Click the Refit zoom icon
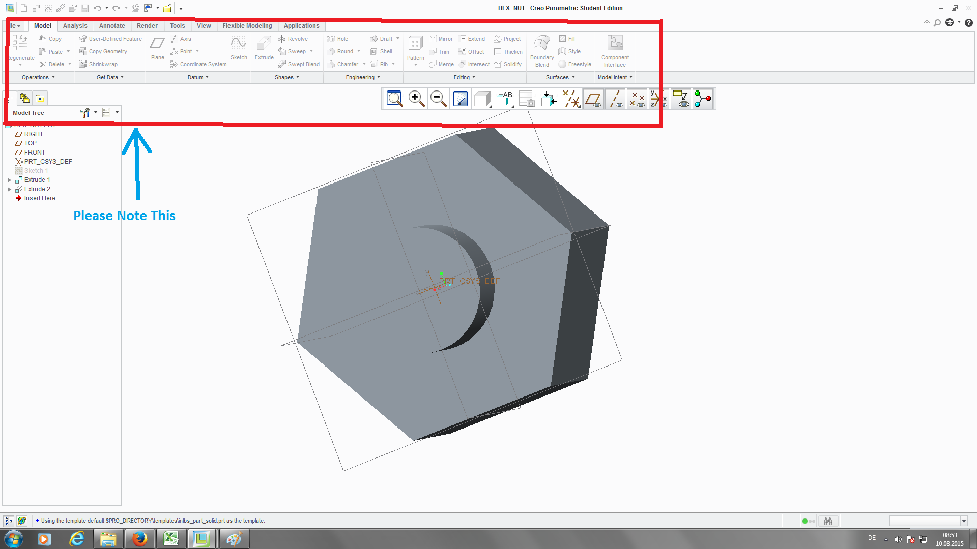This screenshot has width=977, height=549. click(x=394, y=99)
